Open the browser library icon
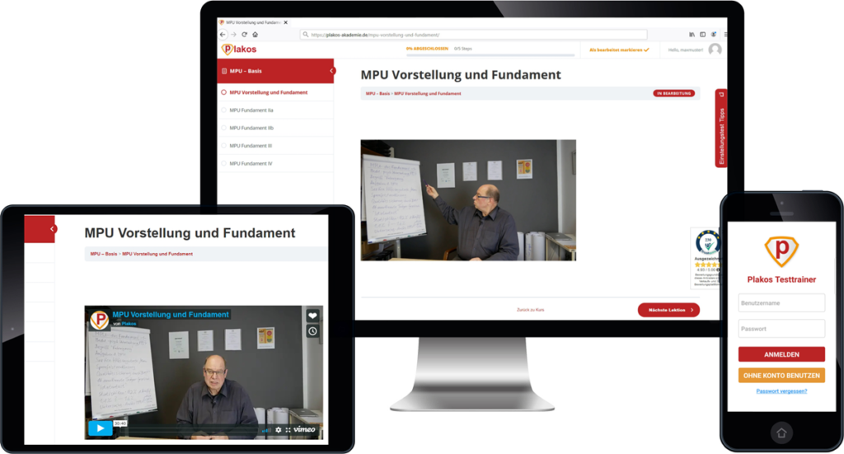The width and height of the screenshot is (844, 454). (692, 35)
